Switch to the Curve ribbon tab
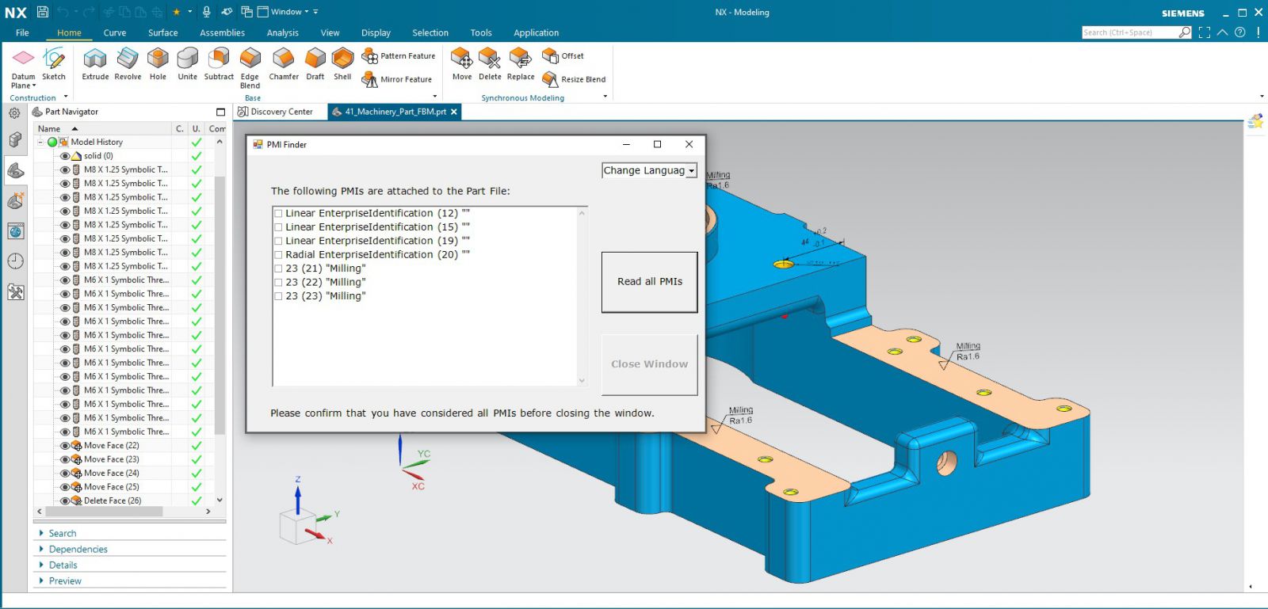The height and width of the screenshot is (609, 1268). point(115,33)
